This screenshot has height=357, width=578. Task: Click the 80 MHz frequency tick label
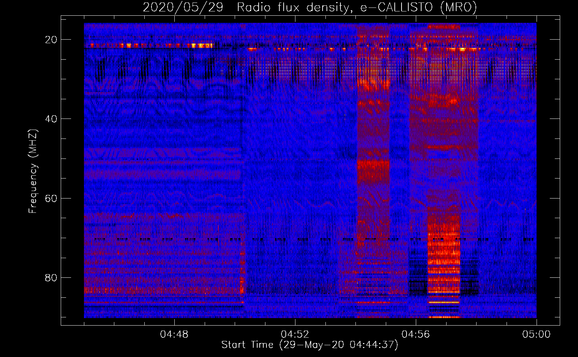[51, 277]
